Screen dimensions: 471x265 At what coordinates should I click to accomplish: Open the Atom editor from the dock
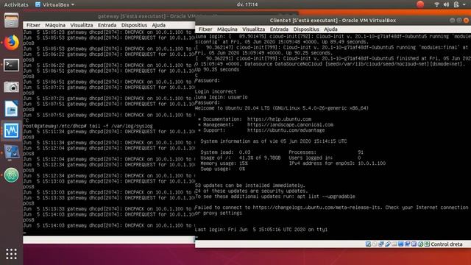(x=12, y=175)
